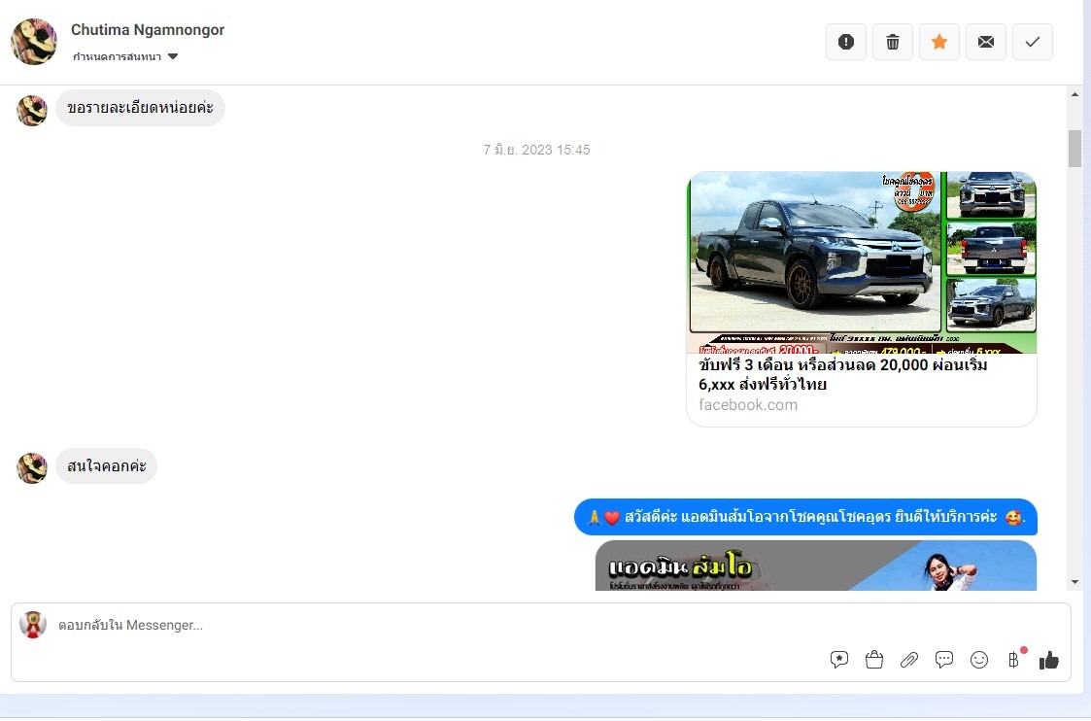Attach a file with the paperclip icon
The image size is (1091, 721).
909,660
